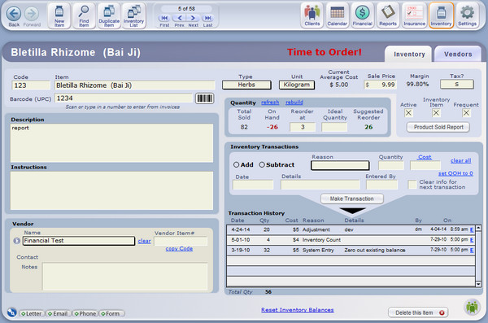Jump to the Last record

tap(207, 18)
